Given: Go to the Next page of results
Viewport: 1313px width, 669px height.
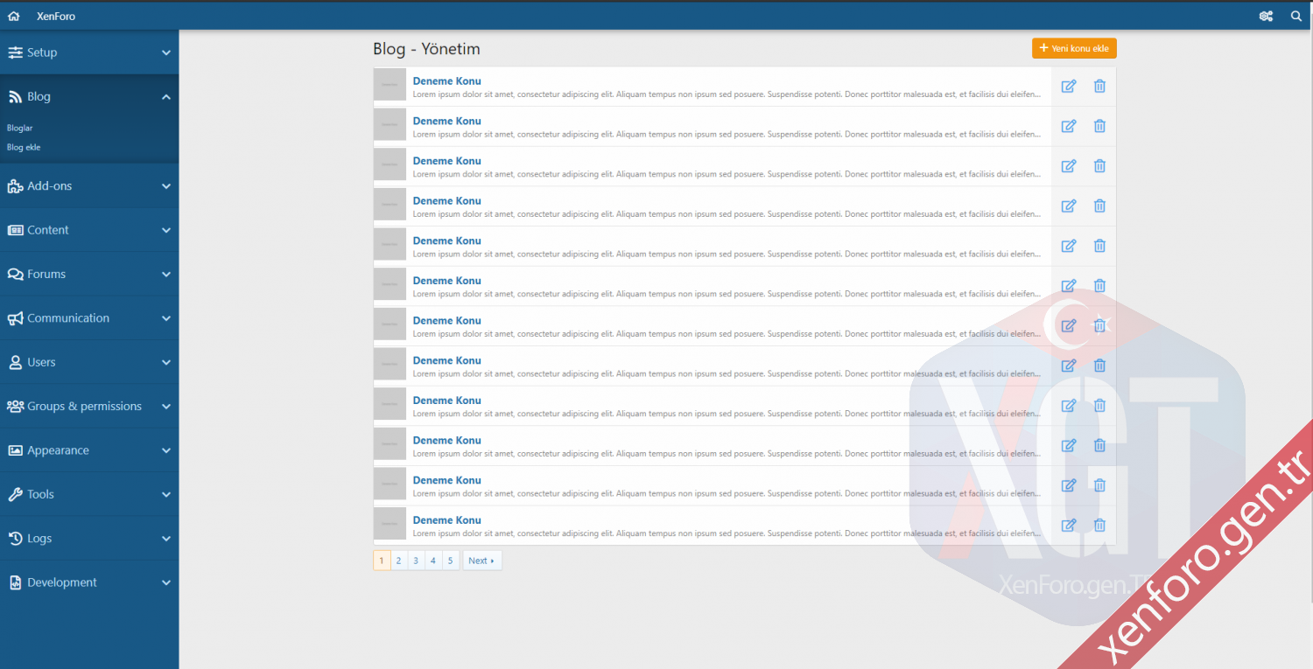Looking at the screenshot, I should click(x=481, y=561).
